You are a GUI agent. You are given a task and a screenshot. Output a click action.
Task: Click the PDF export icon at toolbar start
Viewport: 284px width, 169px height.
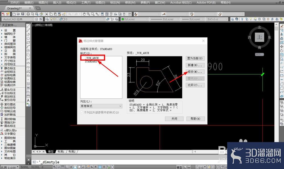coord(3,14)
